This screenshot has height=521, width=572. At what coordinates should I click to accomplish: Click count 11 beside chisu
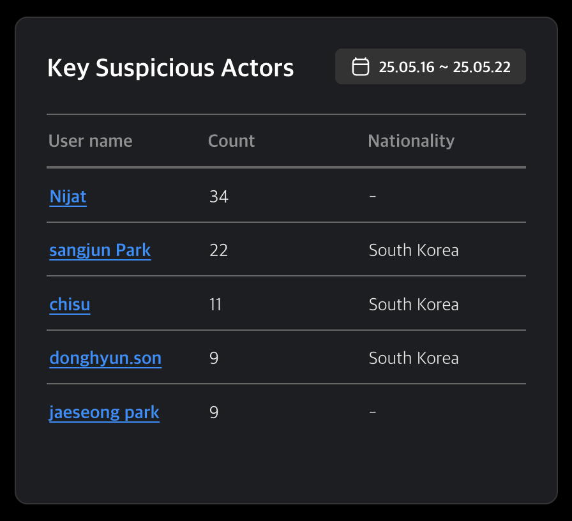tap(215, 305)
